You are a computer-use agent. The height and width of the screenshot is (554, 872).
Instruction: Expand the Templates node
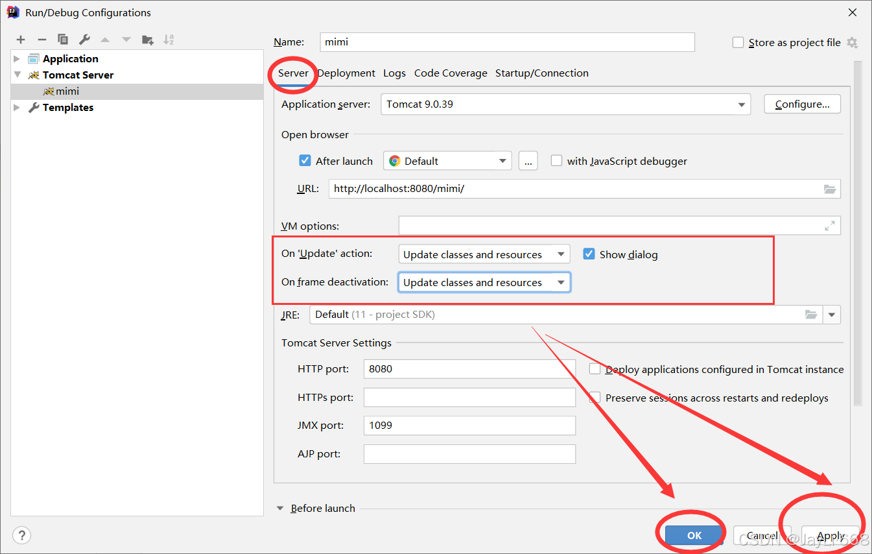pos(17,108)
